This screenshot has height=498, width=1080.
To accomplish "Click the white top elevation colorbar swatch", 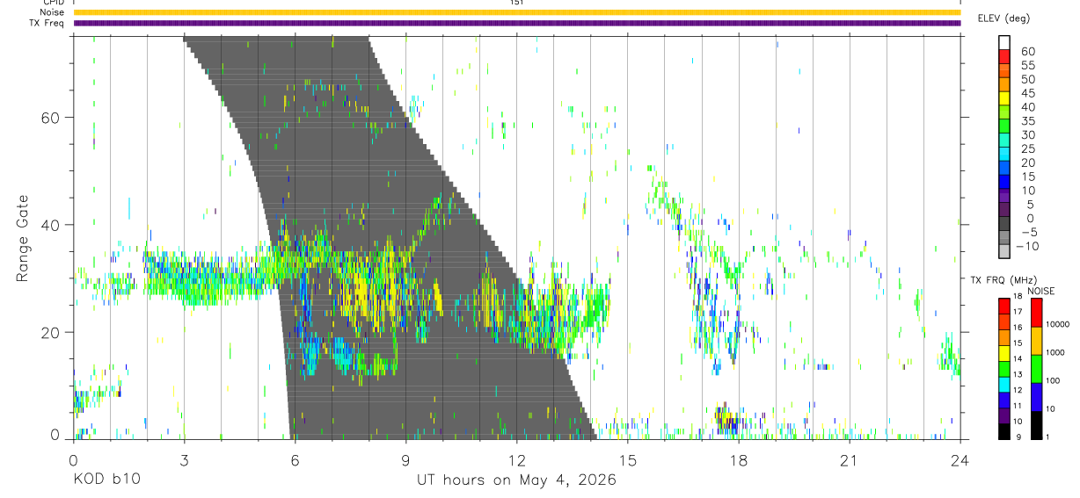I will (x=1004, y=40).
